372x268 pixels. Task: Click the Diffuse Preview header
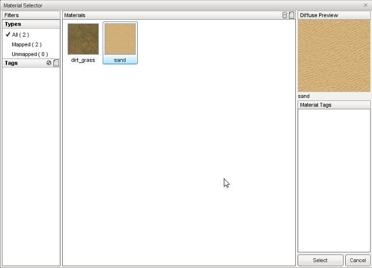[x=334, y=15]
